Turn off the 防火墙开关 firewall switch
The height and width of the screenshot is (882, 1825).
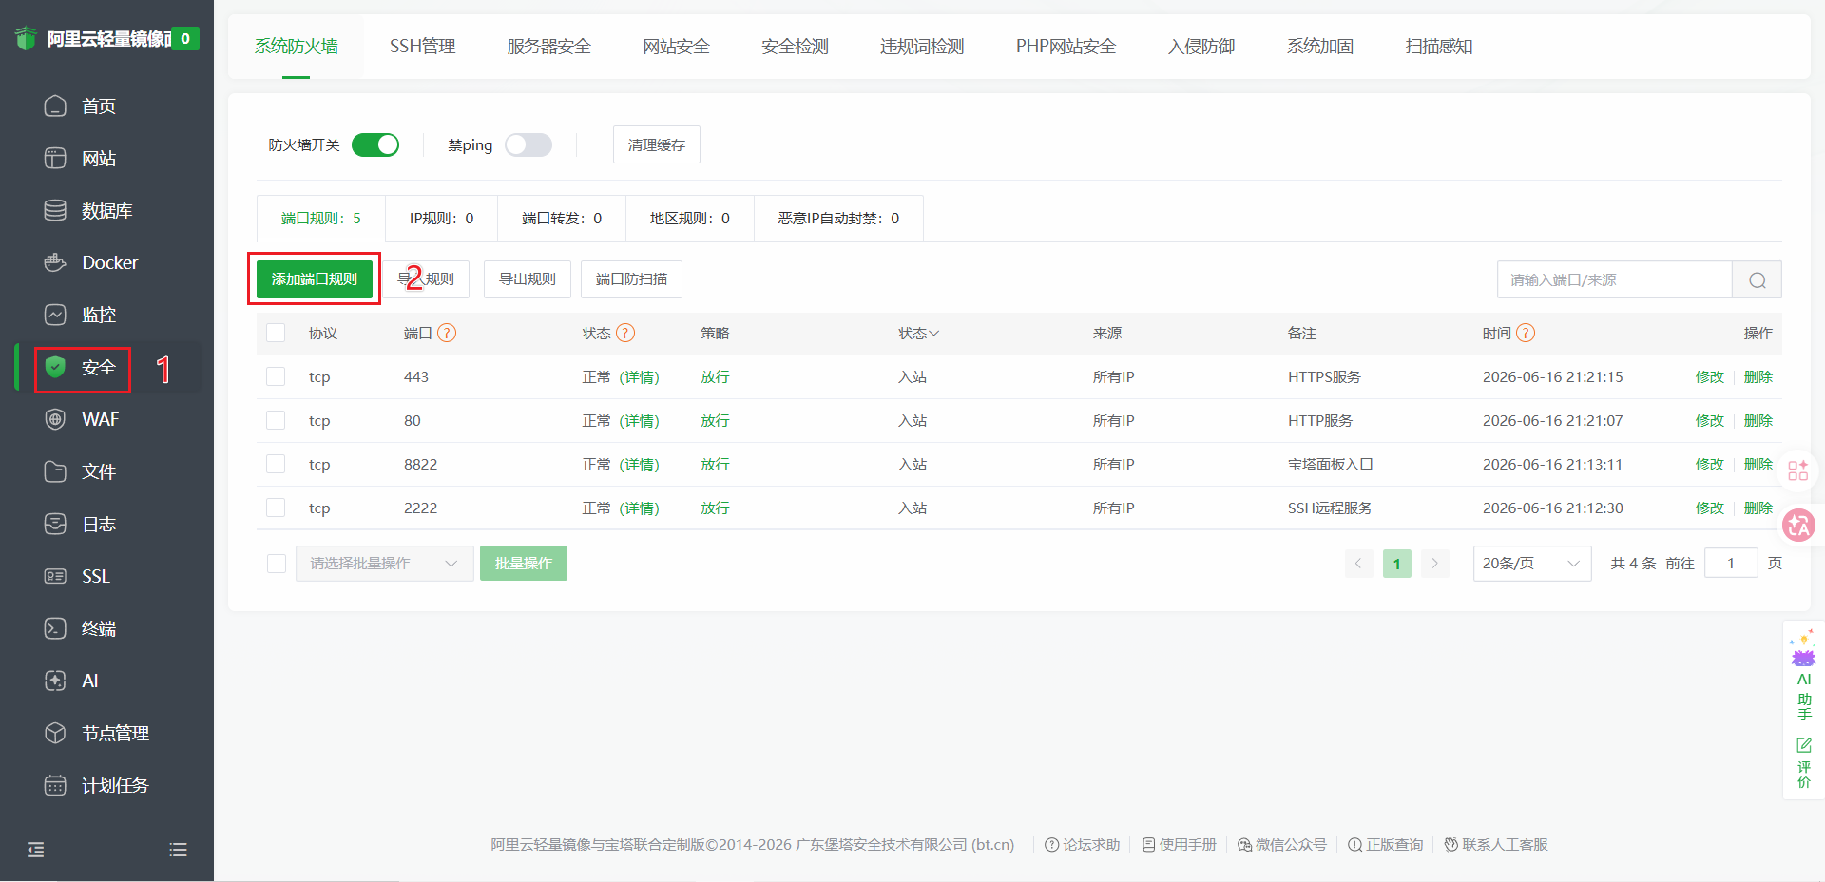point(375,144)
